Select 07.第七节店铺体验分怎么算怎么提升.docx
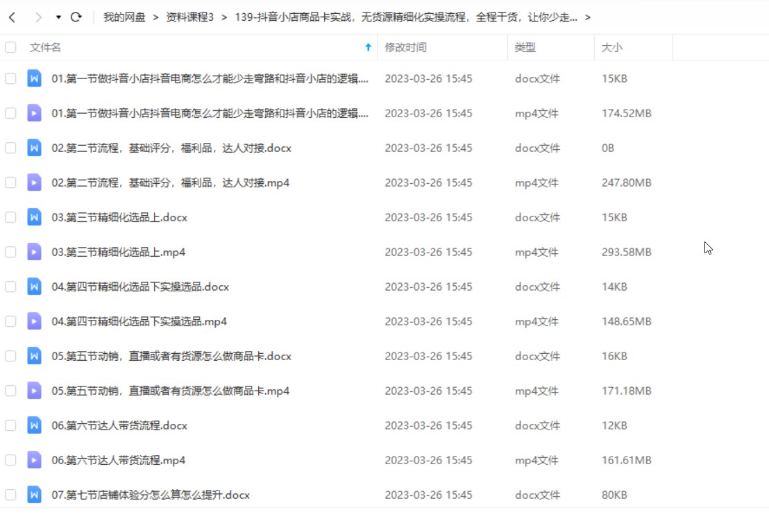The image size is (769, 528). point(151,495)
